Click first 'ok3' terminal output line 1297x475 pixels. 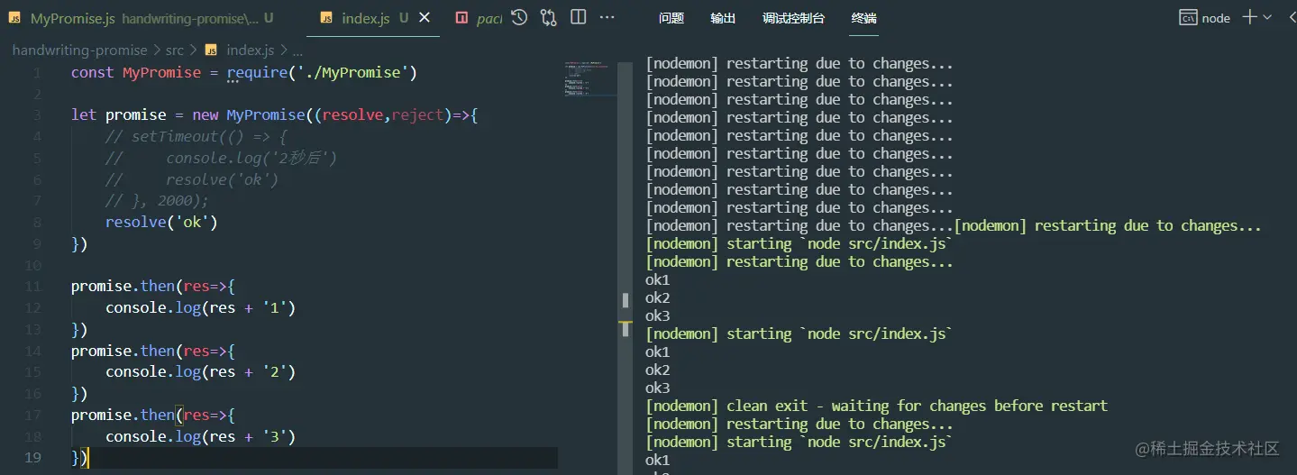658,315
